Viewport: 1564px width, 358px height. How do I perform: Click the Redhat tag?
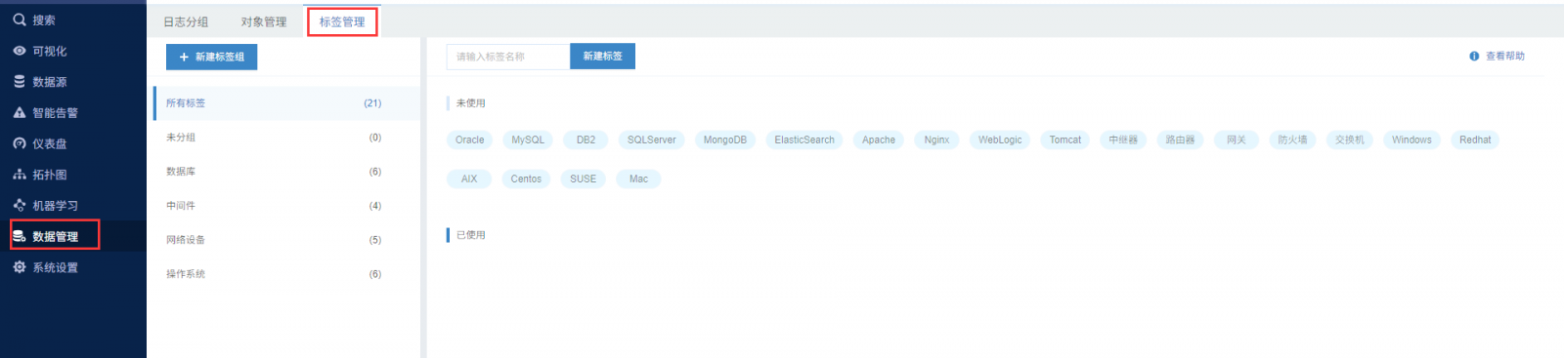[x=1475, y=140]
